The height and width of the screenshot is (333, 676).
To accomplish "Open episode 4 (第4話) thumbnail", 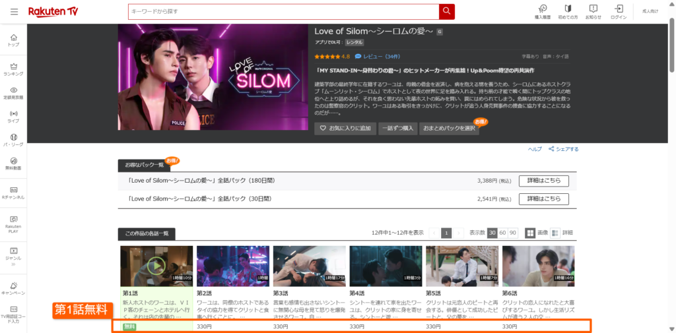I will (386, 266).
